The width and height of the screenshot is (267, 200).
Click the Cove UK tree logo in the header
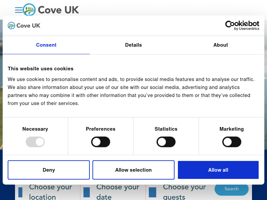point(29,10)
